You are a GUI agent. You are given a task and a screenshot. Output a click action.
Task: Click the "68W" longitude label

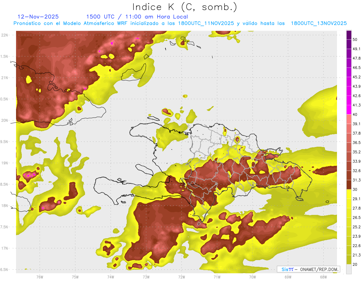(x=323, y=277)
